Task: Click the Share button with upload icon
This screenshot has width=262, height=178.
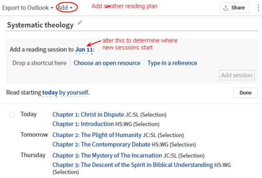Action: 235,8
